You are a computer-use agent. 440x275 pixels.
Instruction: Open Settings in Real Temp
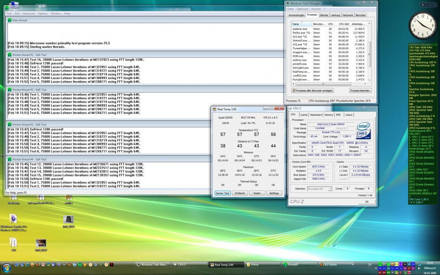pyautogui.click(x=274, y=193)
